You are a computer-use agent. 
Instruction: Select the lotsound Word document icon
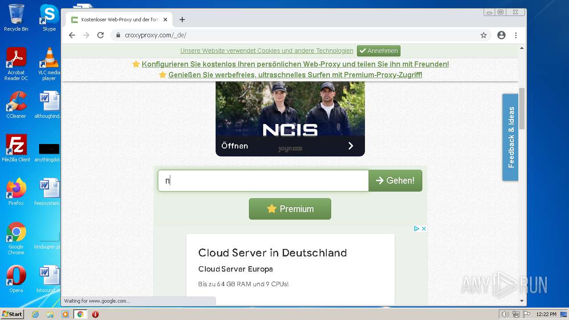coord(49,279)
